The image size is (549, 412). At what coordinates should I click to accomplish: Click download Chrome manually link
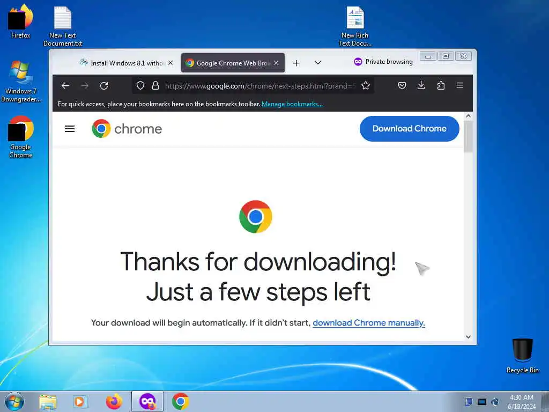coord(369,322)
